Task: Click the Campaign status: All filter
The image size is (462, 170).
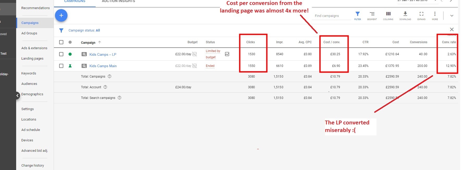Action: point(84,30)
